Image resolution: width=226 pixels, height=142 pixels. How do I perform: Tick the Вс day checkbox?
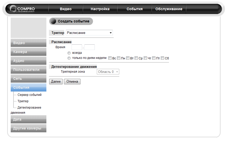[110, 58]
